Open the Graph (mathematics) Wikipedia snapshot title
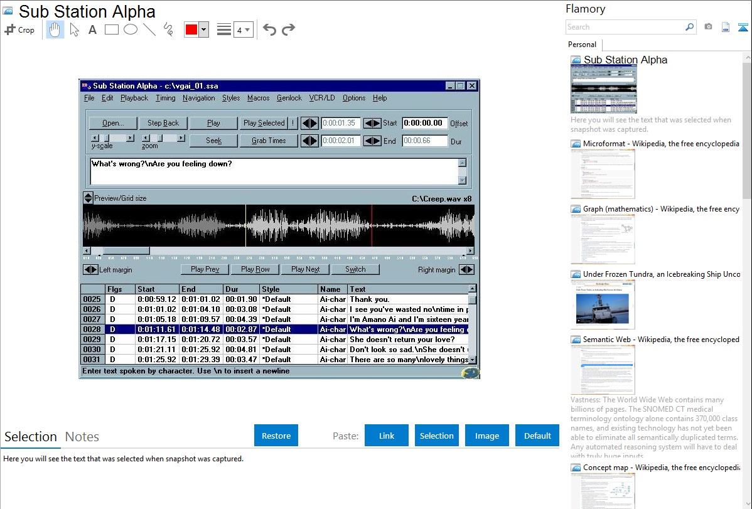Viewport: 752px width, 509px height. (661, 209)
